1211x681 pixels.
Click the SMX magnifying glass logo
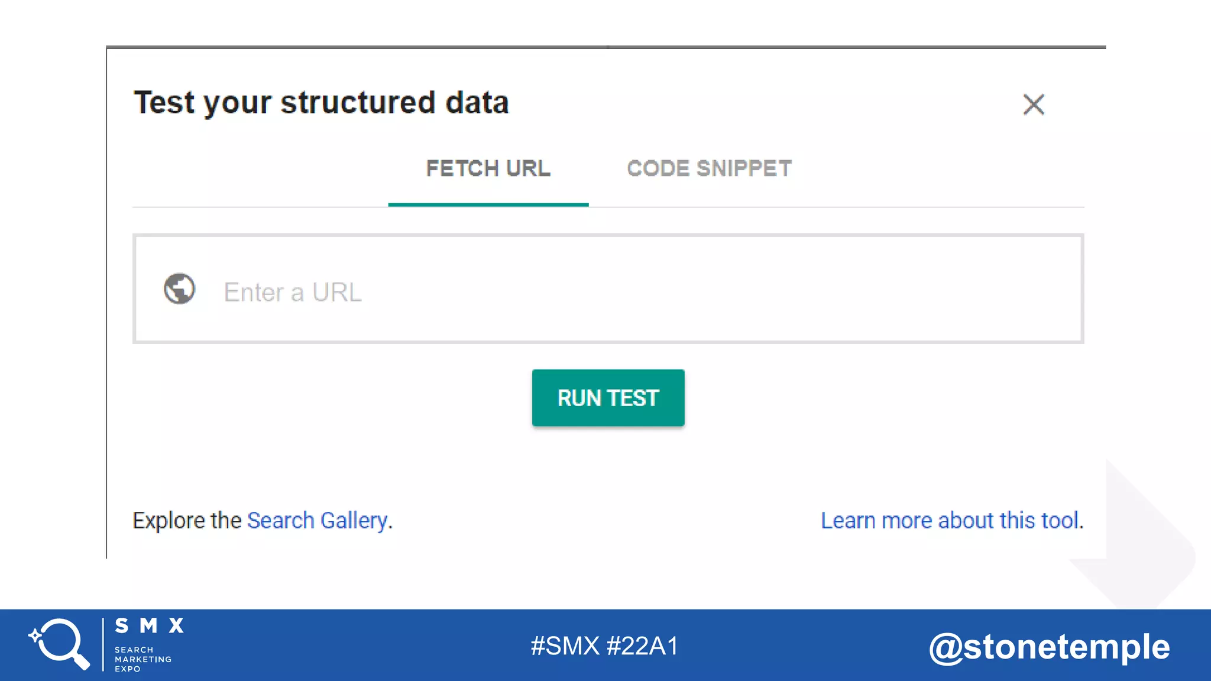tap(61, 644)
